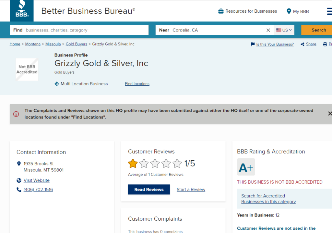Viewport: 332px width, 233px height.
Task: Click the briefcase icon beside Resources for Businesses
Action: pos(221,11)
